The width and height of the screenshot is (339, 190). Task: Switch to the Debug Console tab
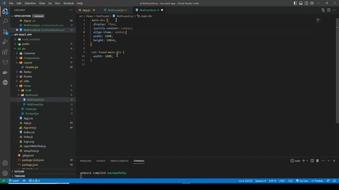[119, 161]
